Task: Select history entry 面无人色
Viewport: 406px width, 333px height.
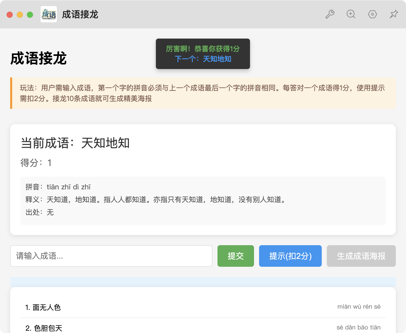Action: point(43,307)
